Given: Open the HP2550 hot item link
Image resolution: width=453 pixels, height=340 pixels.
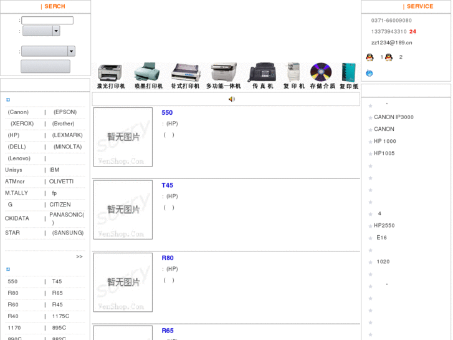Looking at the screenshot, I should pyautogui.click(x=384, y=226).
